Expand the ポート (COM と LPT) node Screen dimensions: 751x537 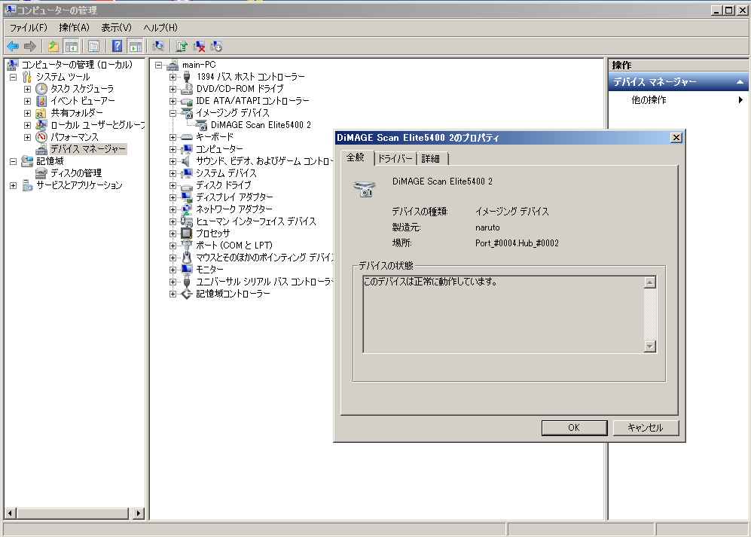(172, 246)
